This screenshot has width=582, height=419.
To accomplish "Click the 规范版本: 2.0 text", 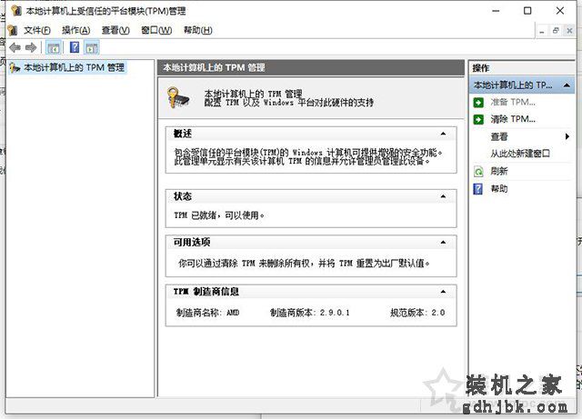I will pos(417,313).
